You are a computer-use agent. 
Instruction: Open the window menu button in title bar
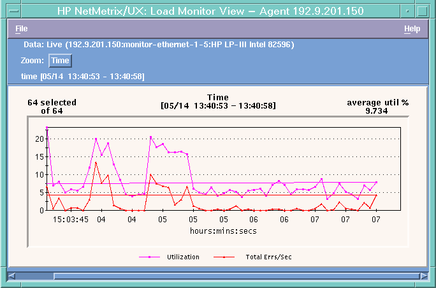13,11
